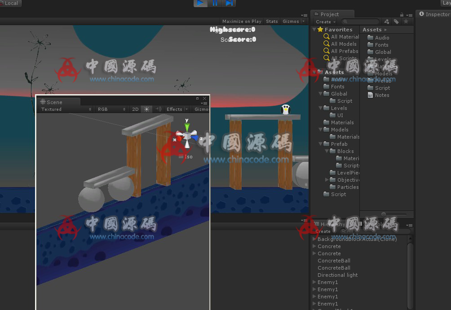Select the Scene tab
This screenshot has height=310, width=451.
click(54, 102)
